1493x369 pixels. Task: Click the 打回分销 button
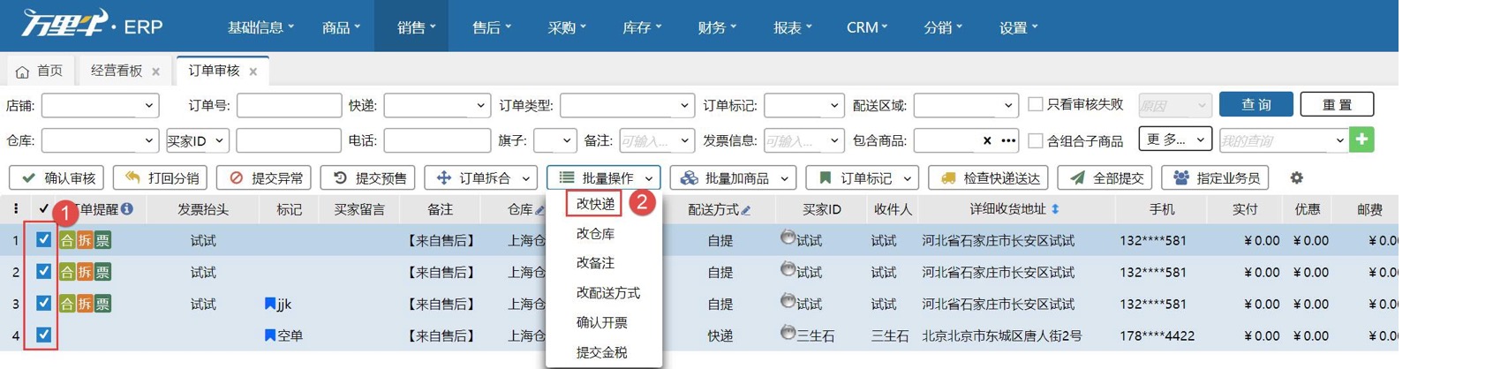click(x=160, y=177)
